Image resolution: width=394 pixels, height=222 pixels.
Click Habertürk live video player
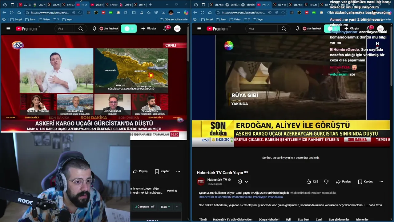coord(291,91)
